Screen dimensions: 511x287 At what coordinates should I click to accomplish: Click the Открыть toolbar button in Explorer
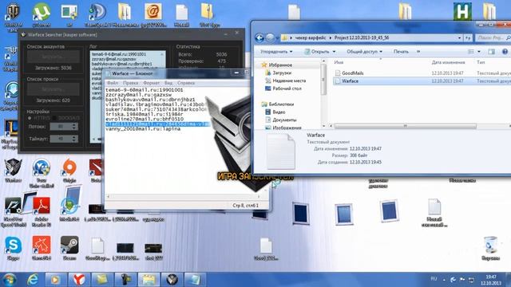[x=318, y=51]
